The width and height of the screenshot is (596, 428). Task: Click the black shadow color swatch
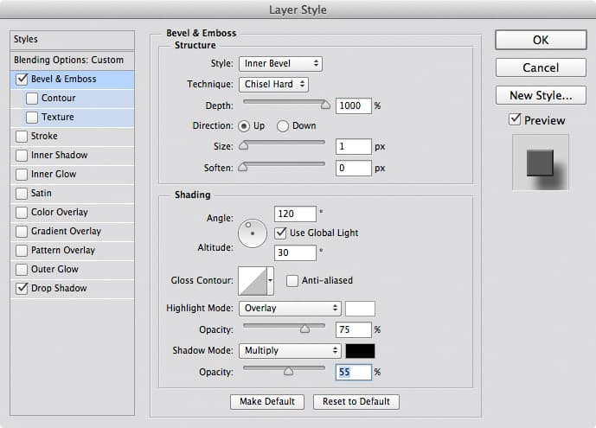360,351
